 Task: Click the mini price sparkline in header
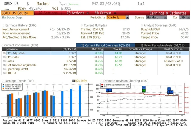(x=66, y=4)
